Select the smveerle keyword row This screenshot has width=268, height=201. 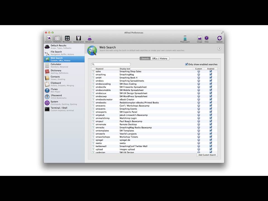click(x=154, y=134)
